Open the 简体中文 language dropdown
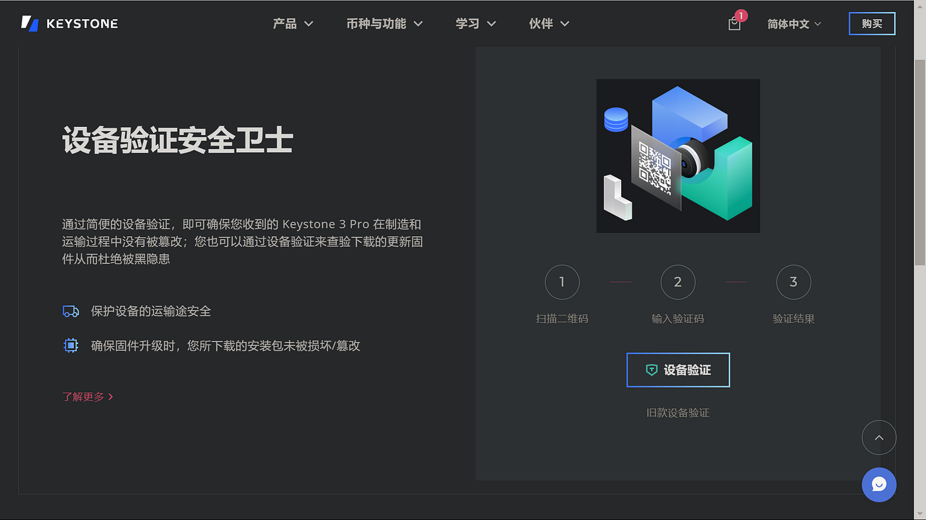This screenshot has height=520, width=926. click(x=794, y=24)
